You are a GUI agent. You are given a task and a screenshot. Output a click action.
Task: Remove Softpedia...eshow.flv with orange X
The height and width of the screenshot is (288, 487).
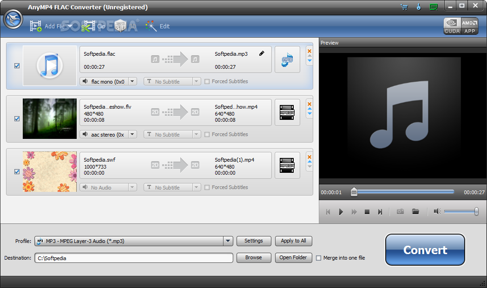coord(309,104)
